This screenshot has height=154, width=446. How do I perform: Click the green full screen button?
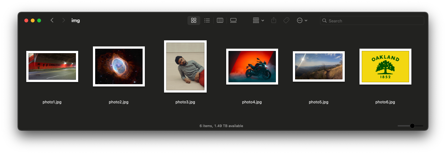(x=39, y=20)
